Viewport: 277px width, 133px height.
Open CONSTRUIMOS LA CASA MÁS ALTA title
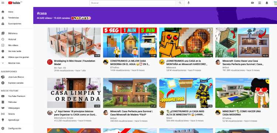185,113
